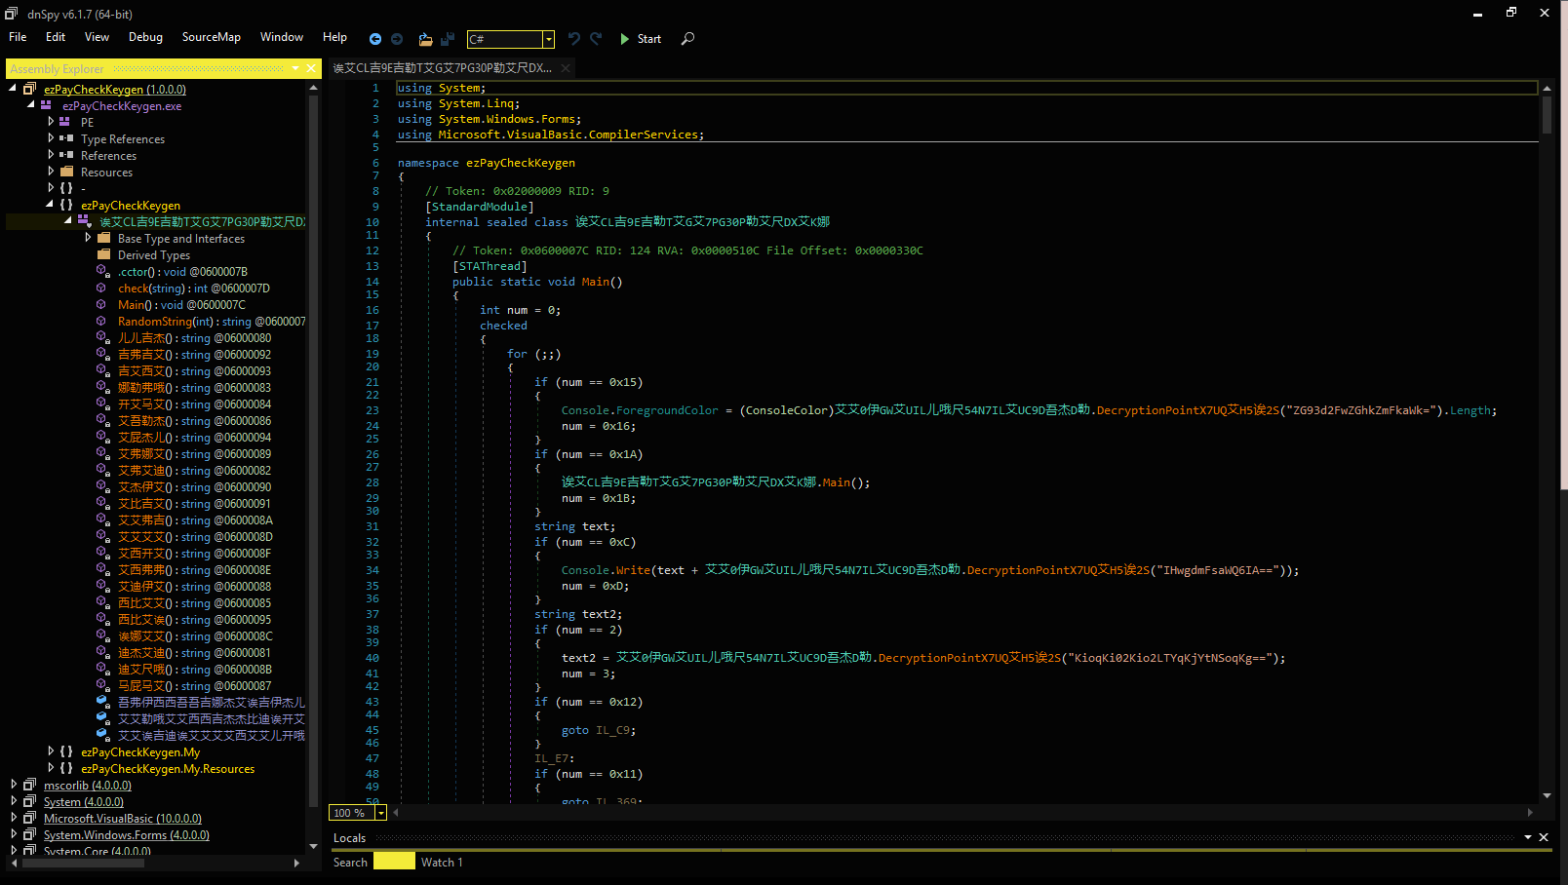
Task: Click the References node icon
Action: pos(66,155)
